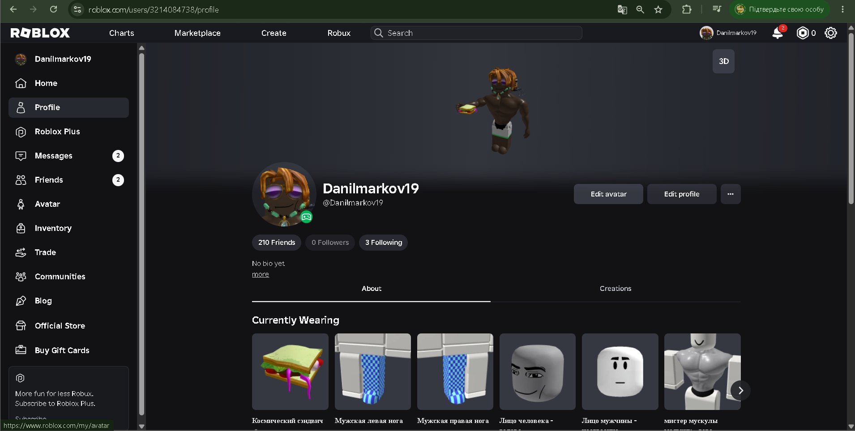Image resolution: width=855 pixels, height=431 pixels.
Task: Click the green online status badge on the profile picture
Action: tap(306, 217)
